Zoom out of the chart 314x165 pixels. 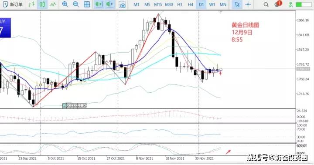[76, 4]
